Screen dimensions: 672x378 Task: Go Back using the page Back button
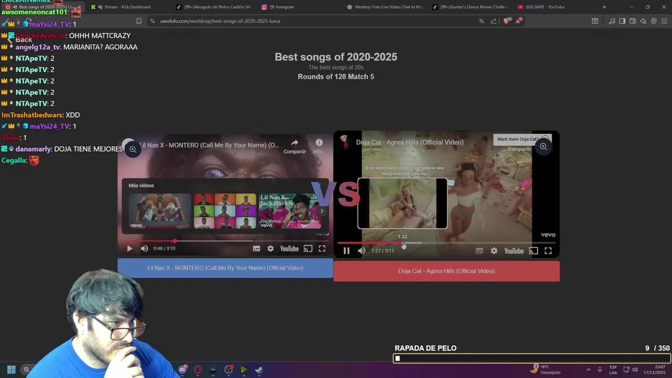(19, 40)
